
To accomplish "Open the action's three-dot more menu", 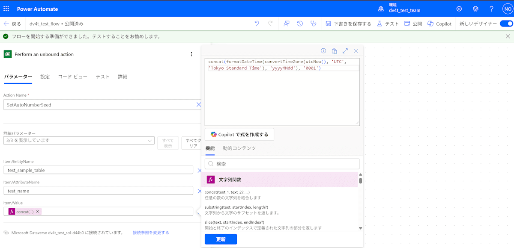I will pyautogui.click(x=191, y=54).
